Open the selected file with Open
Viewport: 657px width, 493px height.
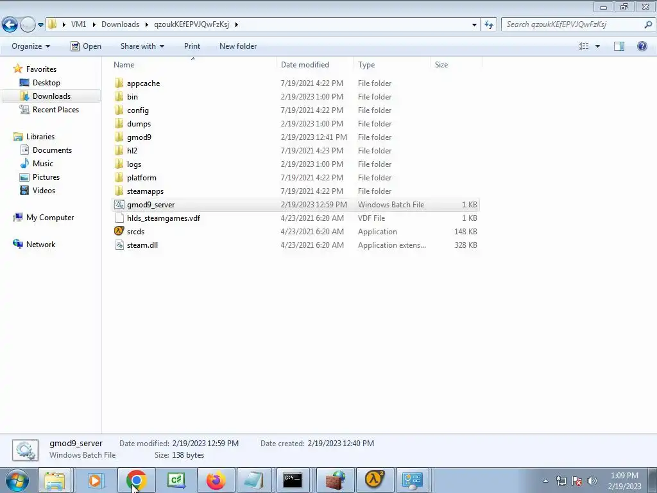[86, 46]
